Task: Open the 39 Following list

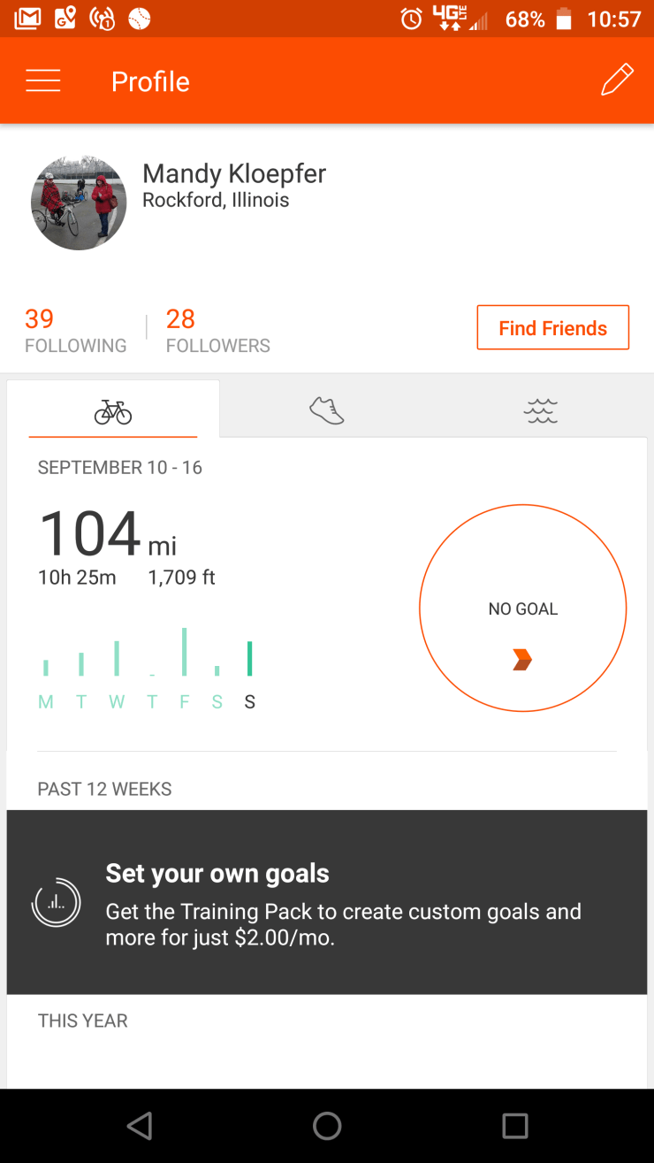Action: pyautogui.click(x=75, y=331)
